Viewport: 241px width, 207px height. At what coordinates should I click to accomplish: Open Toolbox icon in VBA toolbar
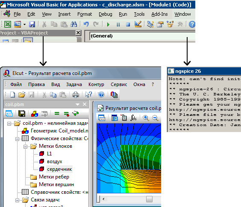pyautogui.click(x=180, y=24)
